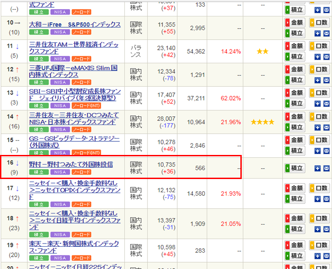The width and height of the screenshot is (332, 269).
Task: Click the plus icon in the topmost 式ファンド row
Action: pyautogui.click(x=317, y=10)
